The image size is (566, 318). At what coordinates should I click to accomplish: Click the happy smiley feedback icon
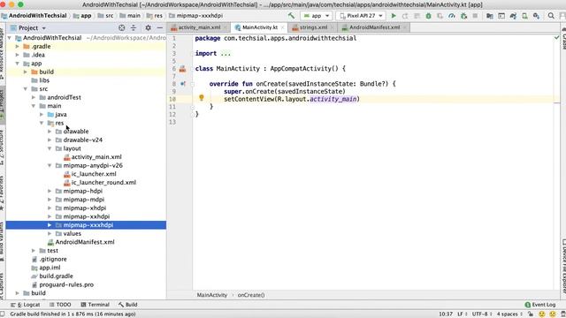[541, 314]
